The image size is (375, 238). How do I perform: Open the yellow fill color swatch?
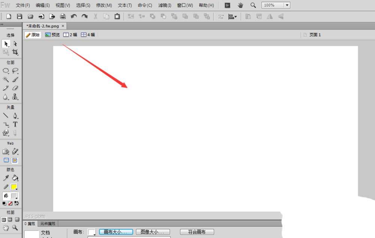click(14, 187)
